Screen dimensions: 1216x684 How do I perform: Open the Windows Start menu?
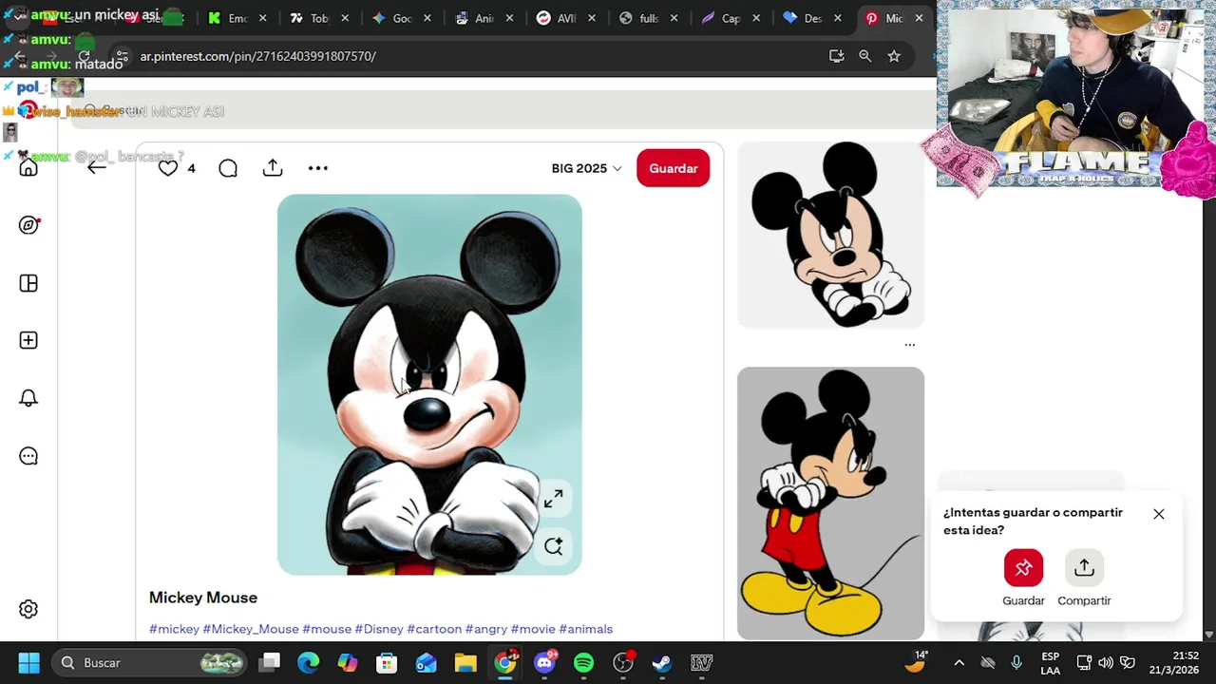coord(28,662)
